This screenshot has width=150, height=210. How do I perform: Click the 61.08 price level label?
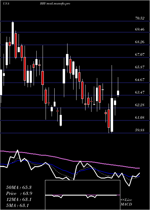pyautogui.click(x=140, y=118)
